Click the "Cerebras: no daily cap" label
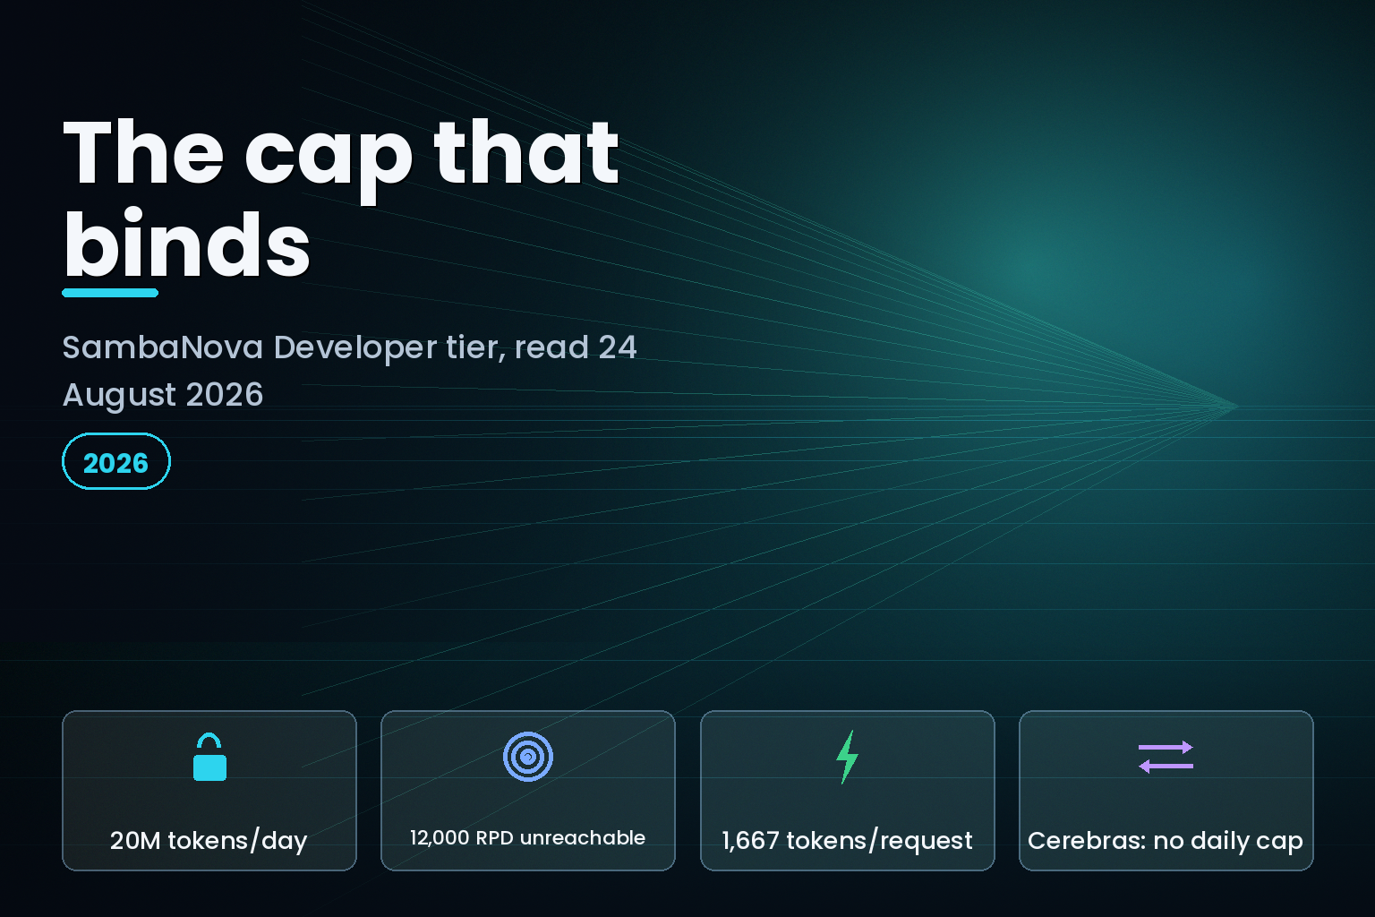1375x917 pixels. pyautogui.click(x=1166, y=841)
